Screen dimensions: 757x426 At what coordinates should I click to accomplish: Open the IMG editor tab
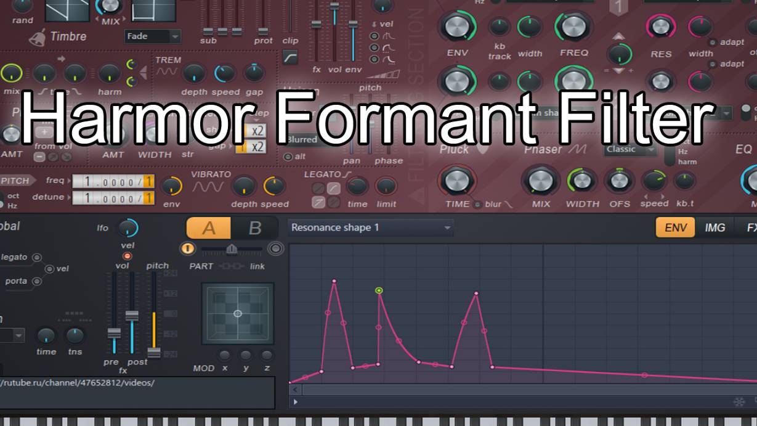click(714, 227)
